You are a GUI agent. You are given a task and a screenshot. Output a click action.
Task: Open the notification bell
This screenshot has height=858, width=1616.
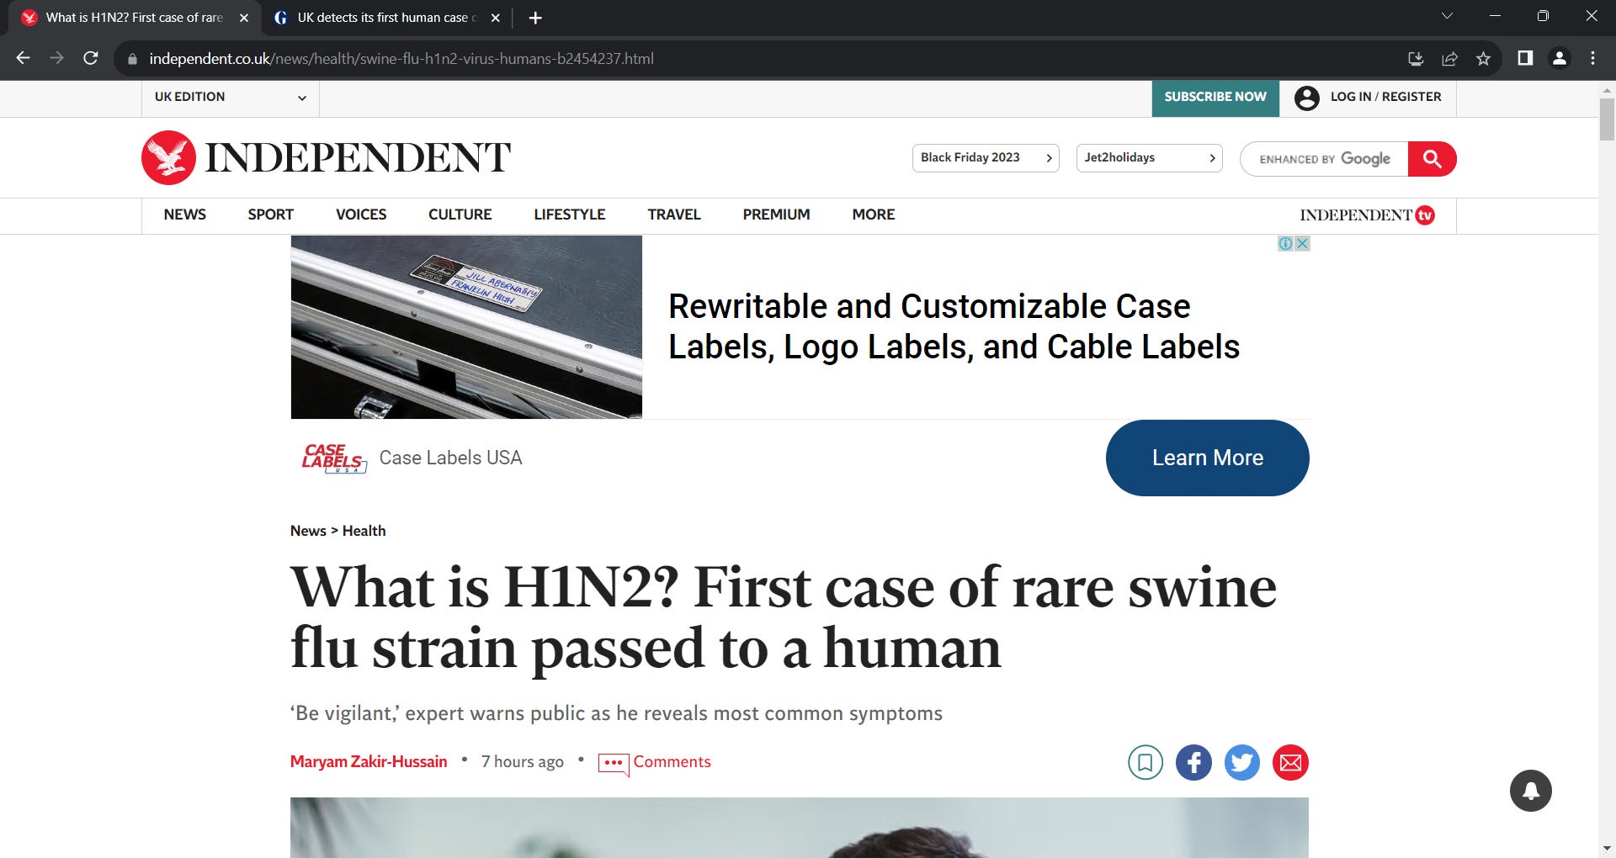(x=1531, y=790)
